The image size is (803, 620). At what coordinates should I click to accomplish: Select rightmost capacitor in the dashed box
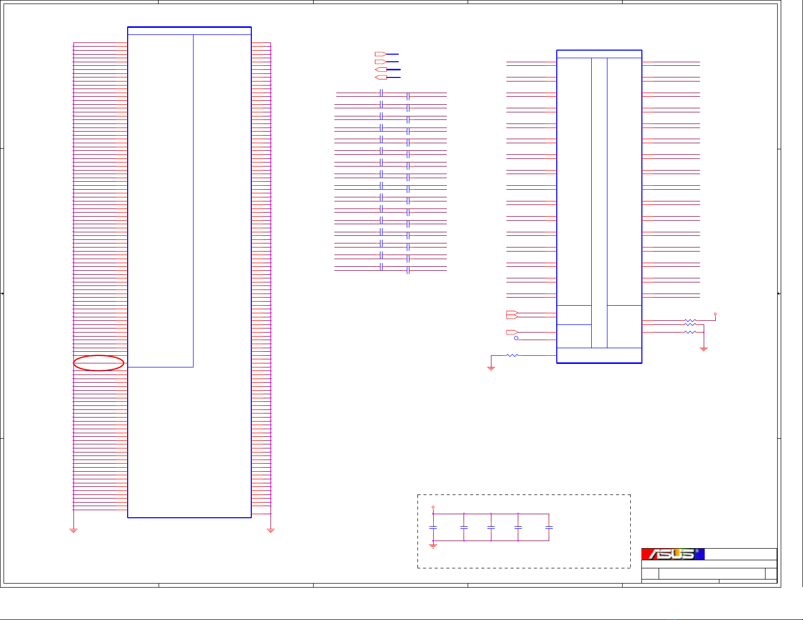click(549, 527)
